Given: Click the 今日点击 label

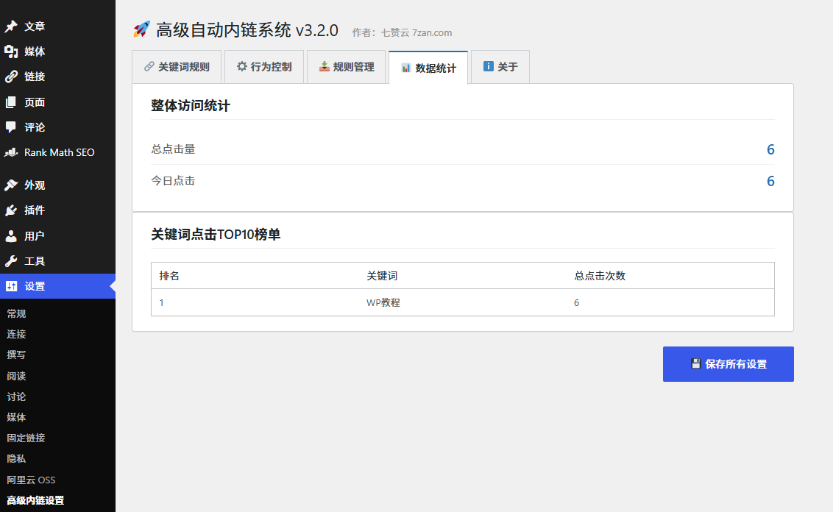Looking at the screenshot, I should pyautogui.click(x=173, y=180).
